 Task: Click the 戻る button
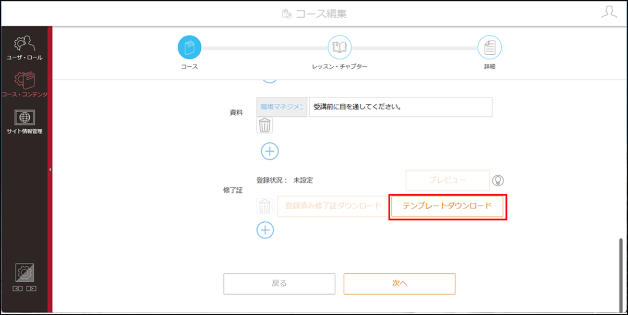coord(280,284)
